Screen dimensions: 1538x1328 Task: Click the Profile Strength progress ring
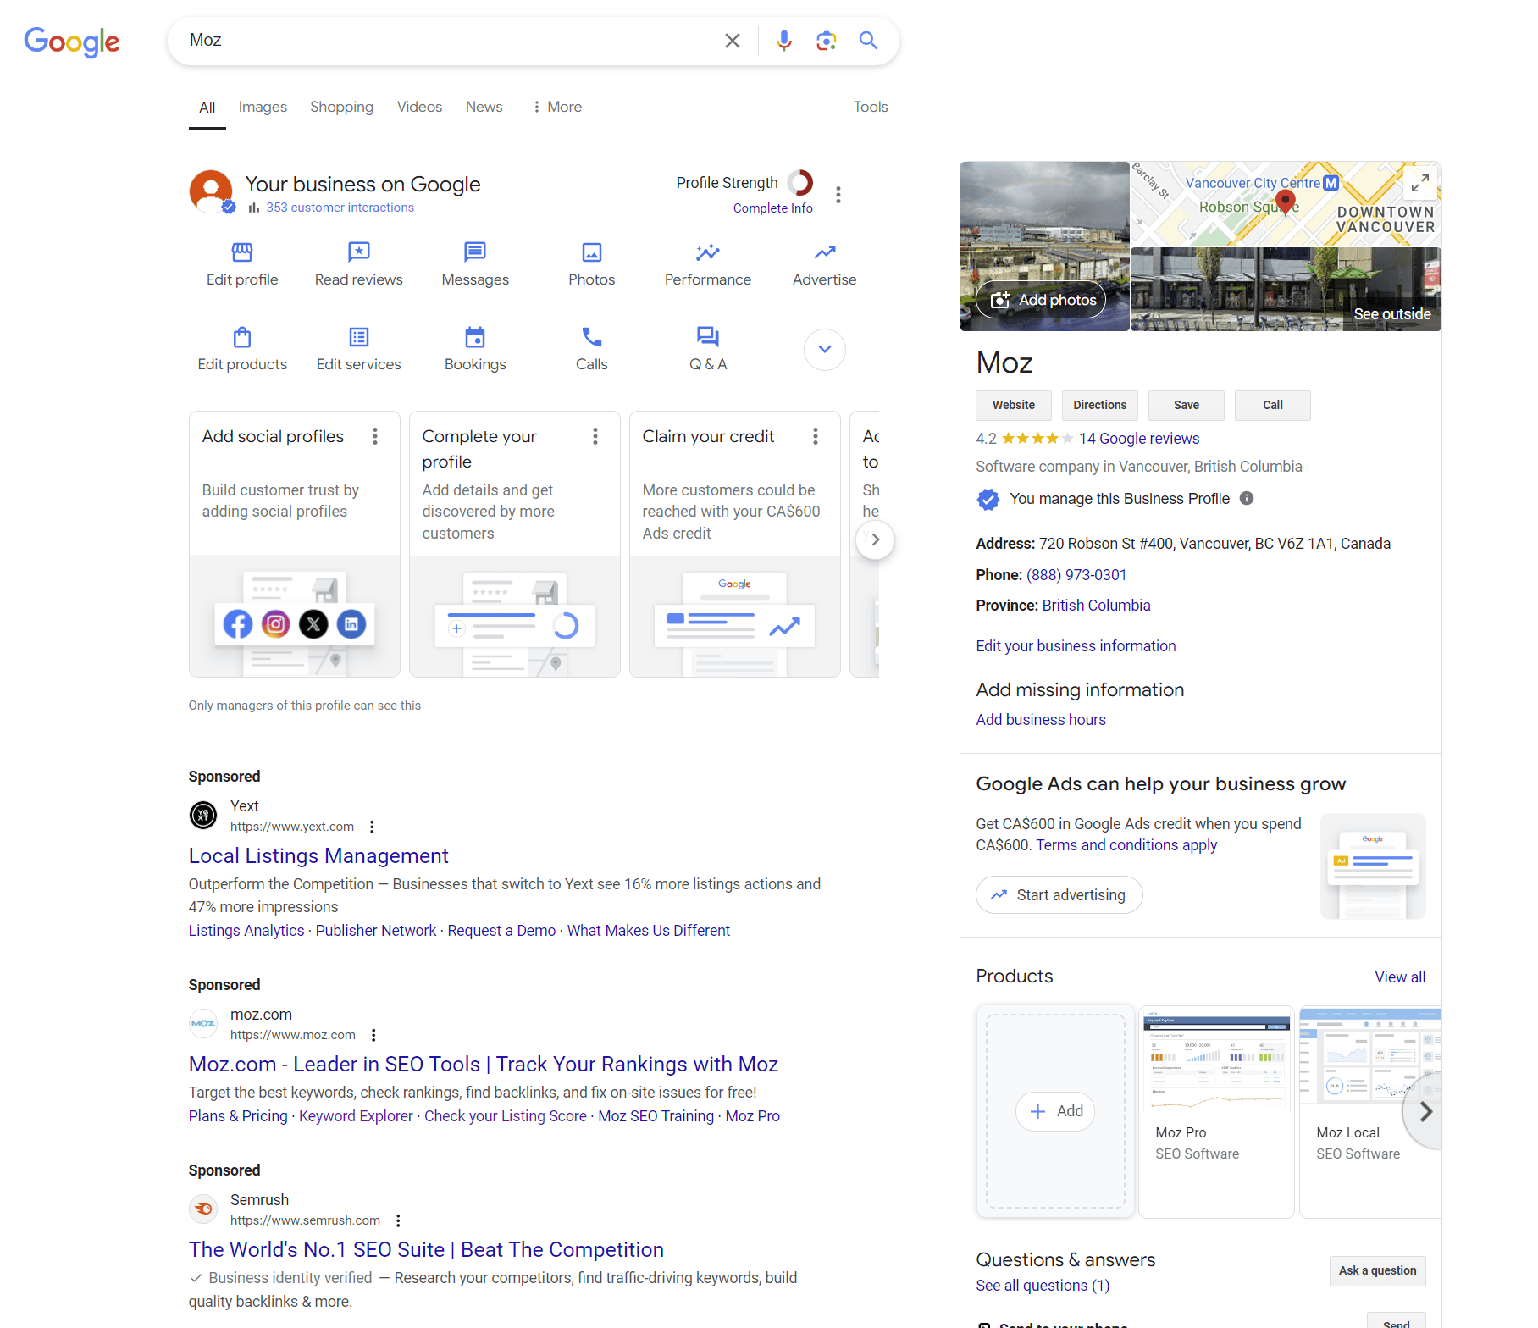[x=799, y=183]
